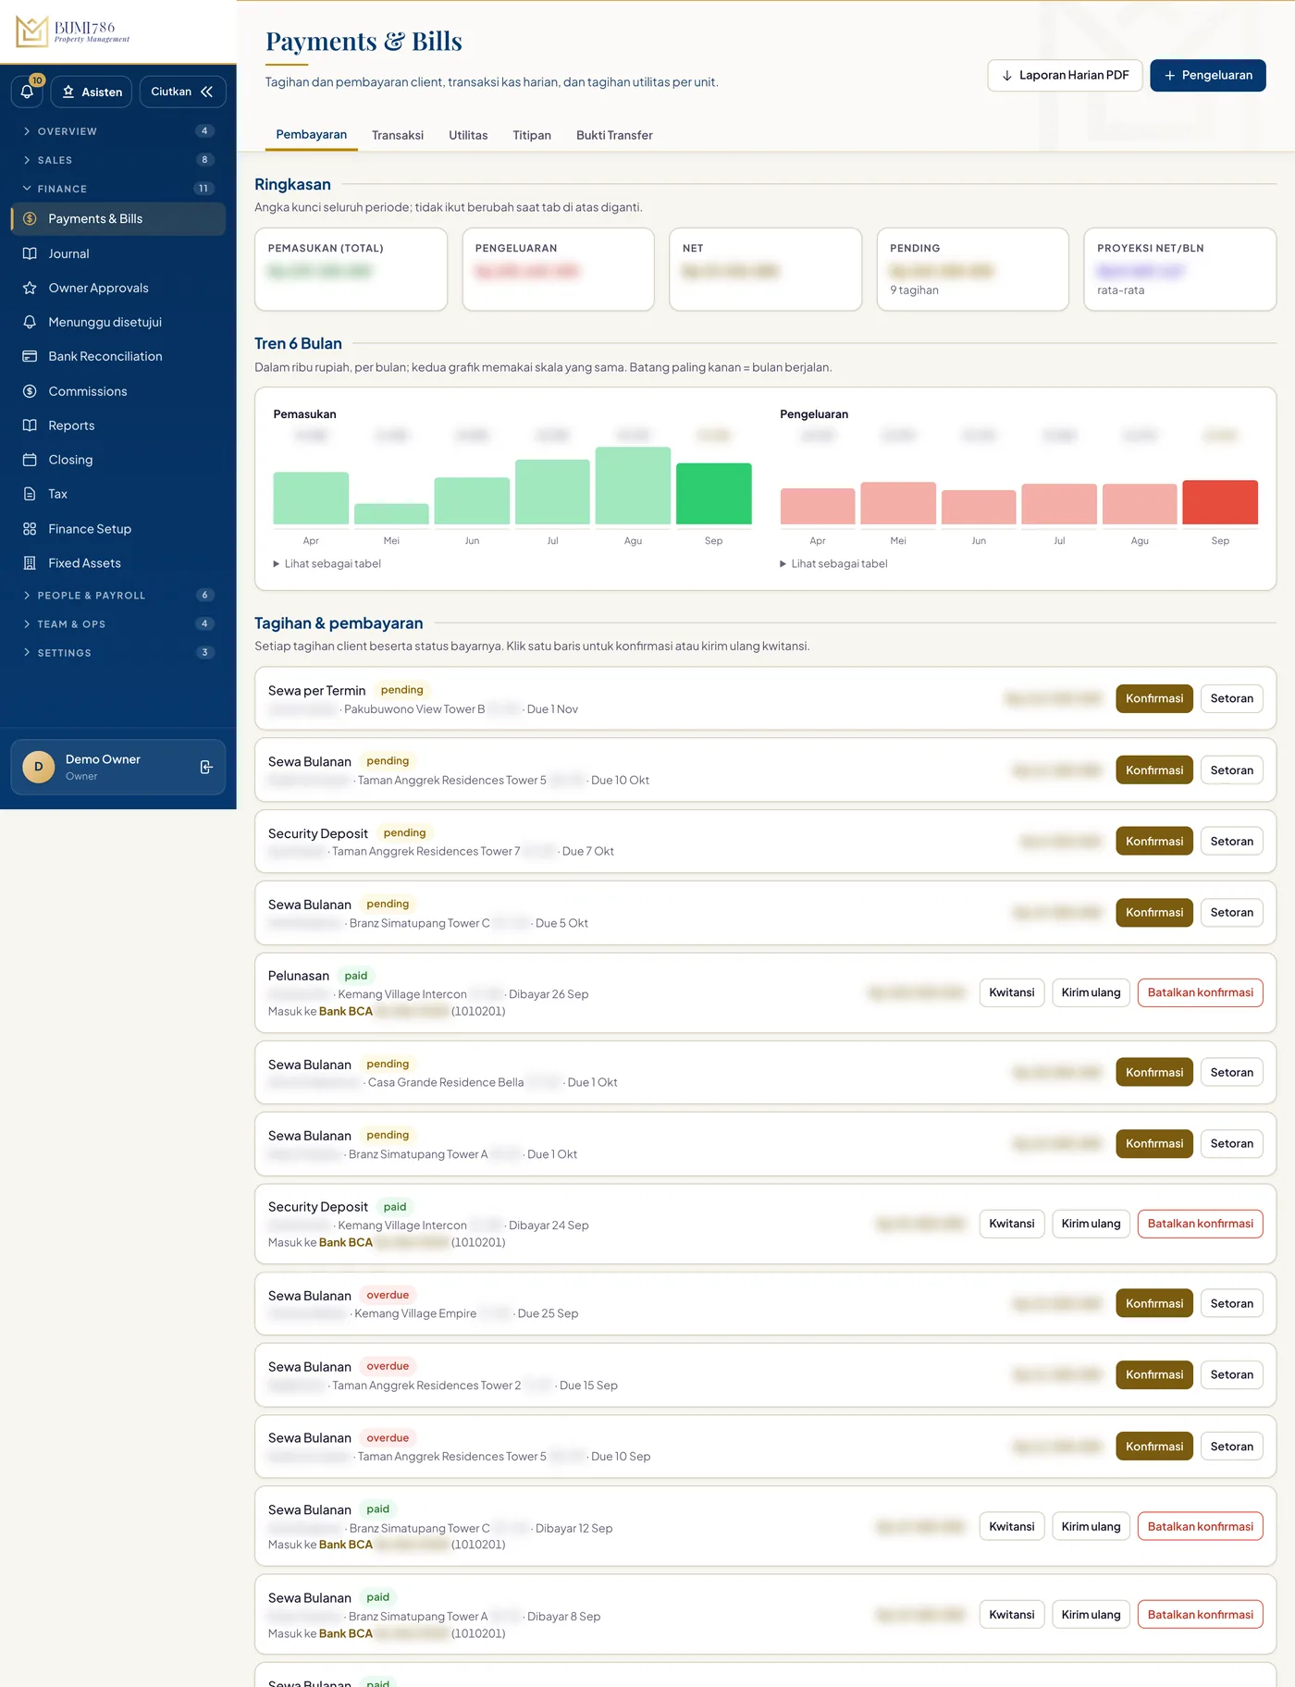Expand the People & Payroll section
The width and height of the screenshot is (1295, 1687).
click(118, 596)
